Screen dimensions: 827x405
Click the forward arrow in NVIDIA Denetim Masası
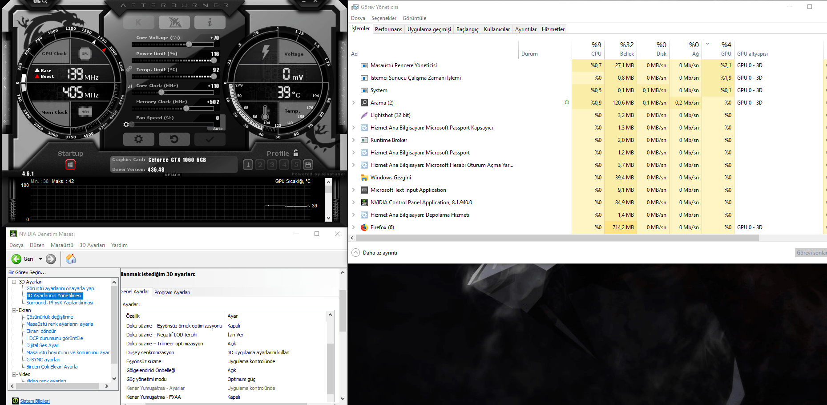click(51, 259)
